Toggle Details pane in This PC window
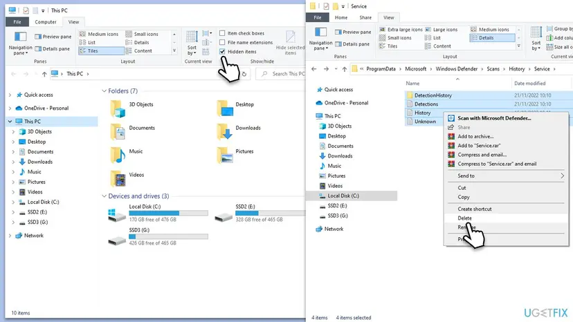 (53, 48)
